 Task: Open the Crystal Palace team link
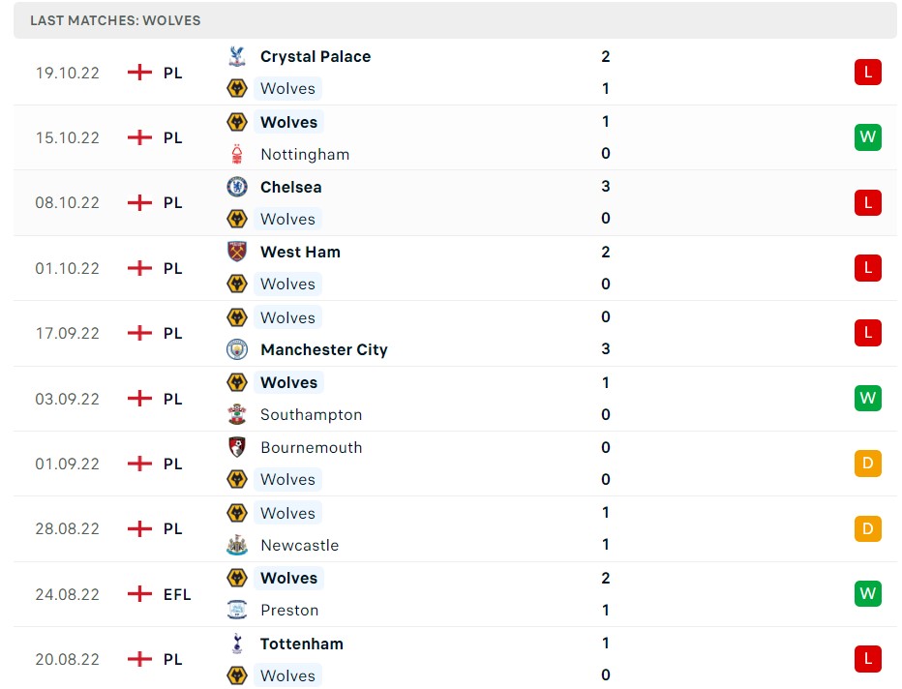point(315,56)
